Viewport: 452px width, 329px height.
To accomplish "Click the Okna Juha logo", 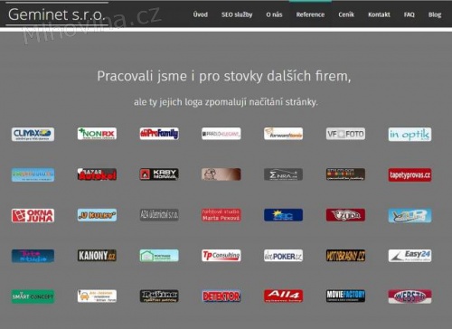I will click(33, 215).
